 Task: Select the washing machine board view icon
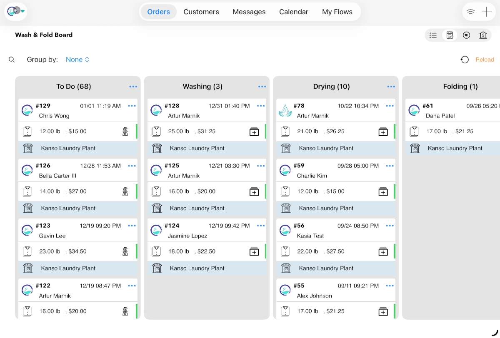450,35
